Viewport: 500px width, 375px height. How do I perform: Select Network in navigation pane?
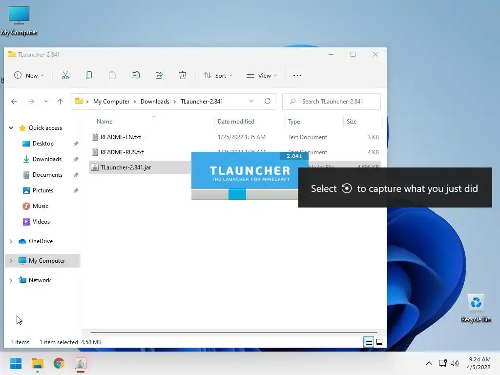40,280
